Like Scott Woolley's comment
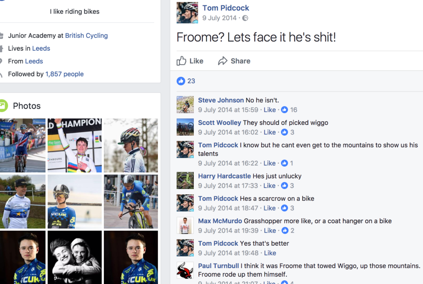Viewport: 423px width, 284px height. pos(270,132)
